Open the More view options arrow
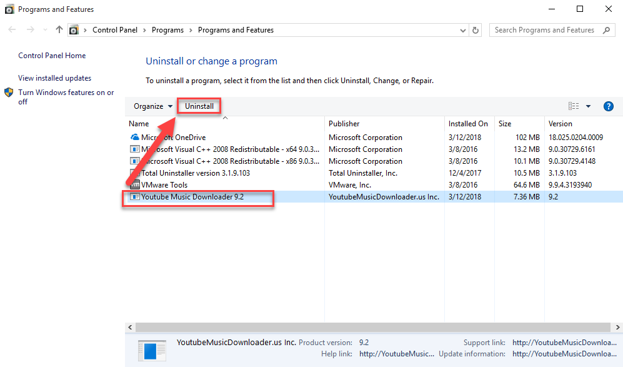The width and height of the screenshot is (623, 367). click(589, 106)
